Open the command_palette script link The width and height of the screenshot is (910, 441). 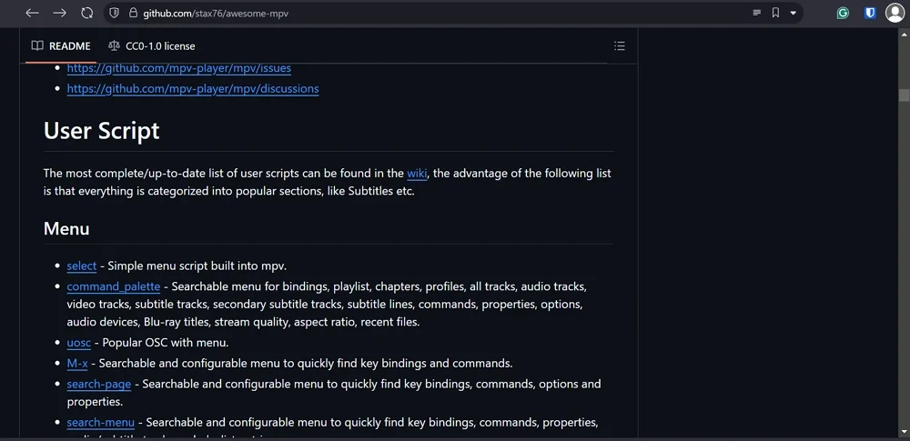tap(113, 286)
